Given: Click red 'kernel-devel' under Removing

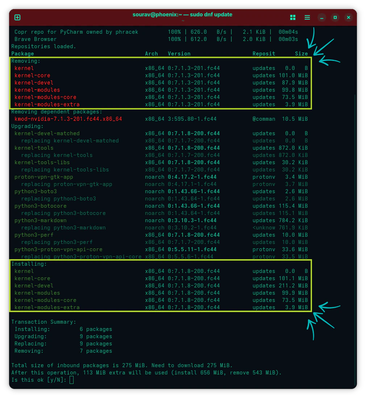Looking at the screenshot, I should click(34, 83).
